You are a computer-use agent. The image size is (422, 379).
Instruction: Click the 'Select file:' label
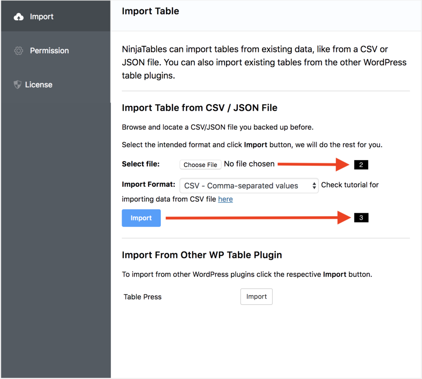[141, 164]
